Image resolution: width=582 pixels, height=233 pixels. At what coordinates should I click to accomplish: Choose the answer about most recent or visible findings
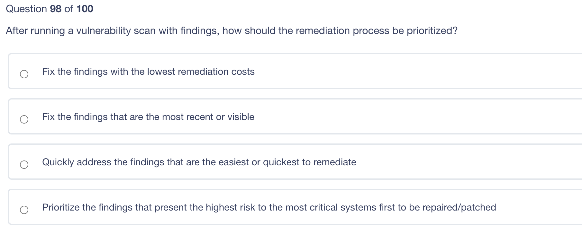(148, 117)
